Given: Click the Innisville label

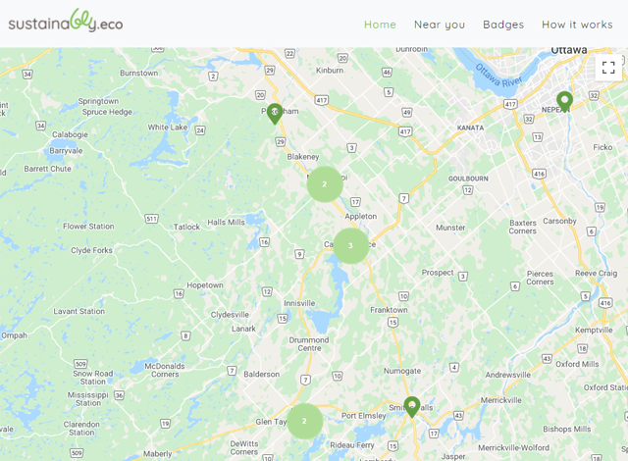Looking at the screenshot, I should click(x=299, y=303).
